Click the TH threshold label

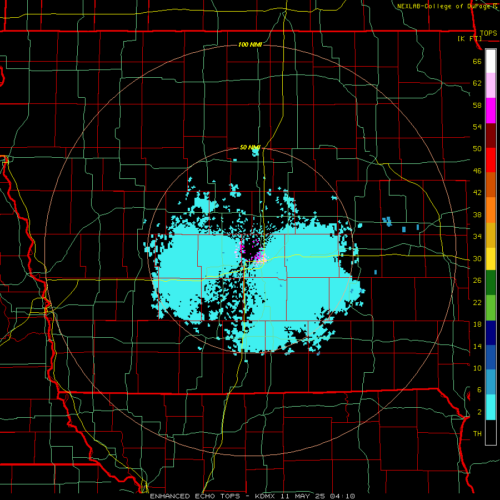477,434
